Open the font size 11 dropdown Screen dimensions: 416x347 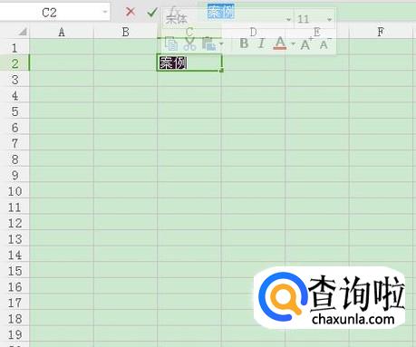point(329,20)
